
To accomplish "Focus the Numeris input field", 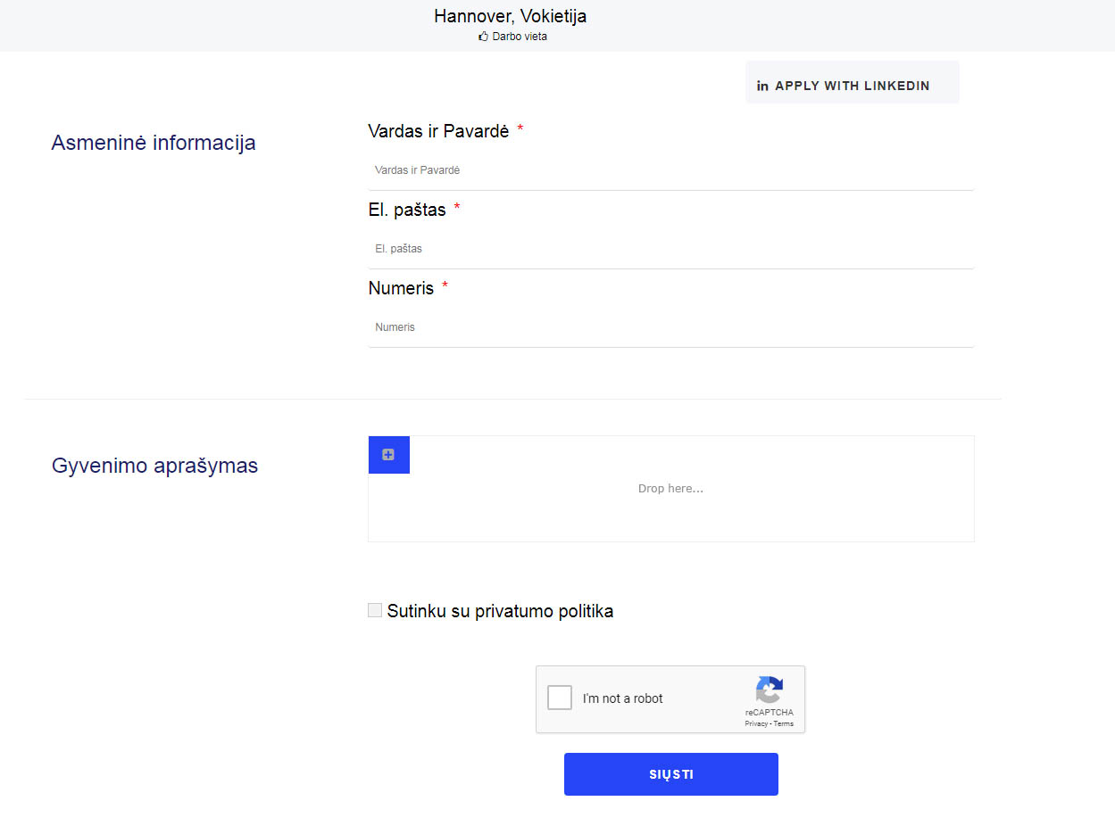I will [671, 327].
